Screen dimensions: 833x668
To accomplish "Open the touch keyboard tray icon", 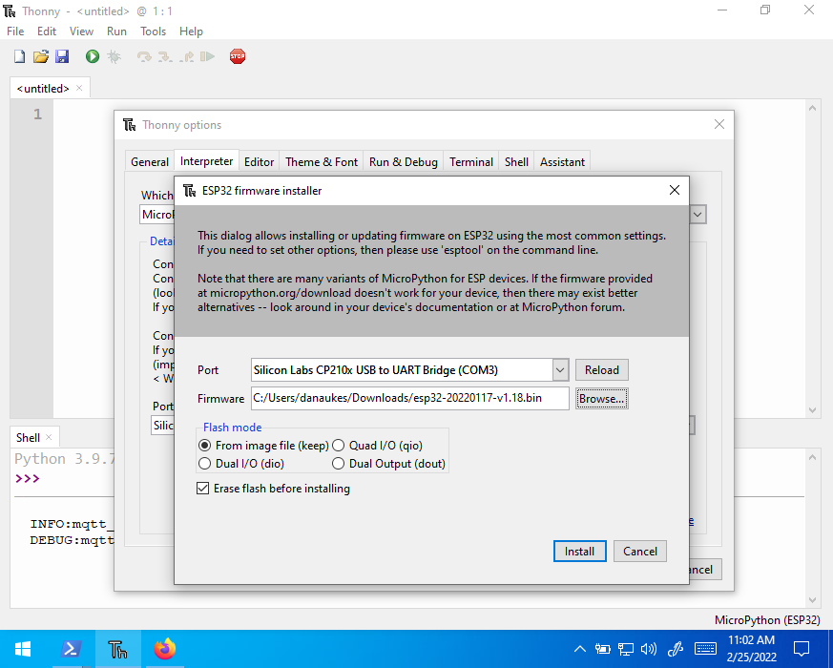I will (705, 649).
